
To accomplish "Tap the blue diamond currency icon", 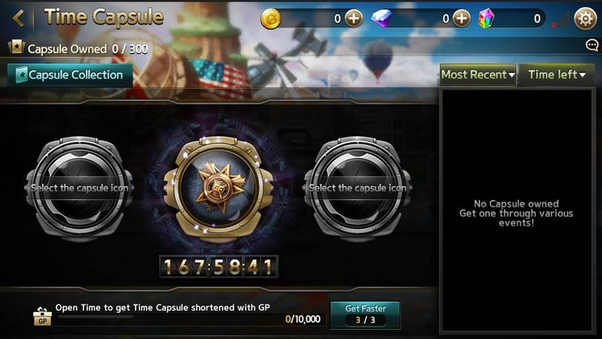I will click(x=382, y=18).
